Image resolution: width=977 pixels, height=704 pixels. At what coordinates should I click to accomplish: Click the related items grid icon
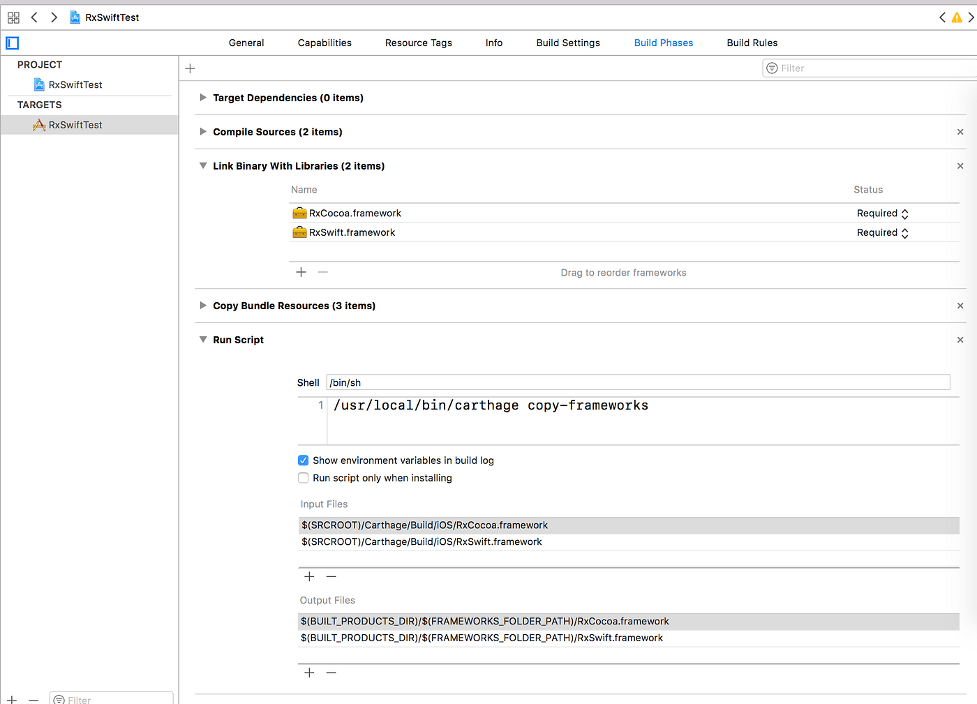click(x=13, y=17)
